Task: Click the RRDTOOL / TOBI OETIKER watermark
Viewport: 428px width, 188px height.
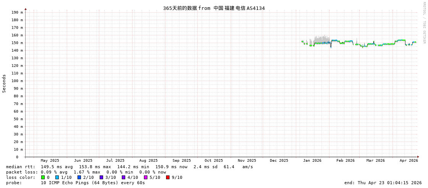Action: pos(424,23)
